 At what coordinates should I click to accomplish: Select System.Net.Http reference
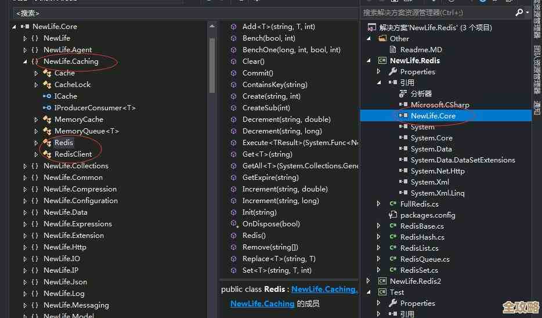click(437, 171)
